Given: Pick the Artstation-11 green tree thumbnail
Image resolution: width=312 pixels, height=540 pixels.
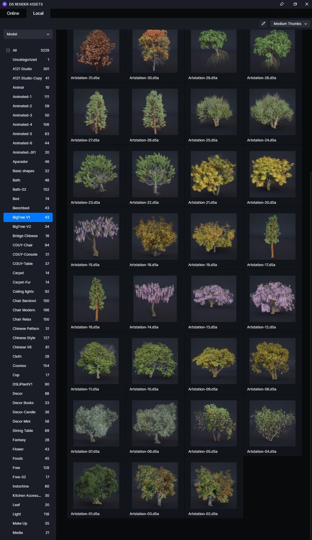Looking at the screenshot, I should coord(96,361).
